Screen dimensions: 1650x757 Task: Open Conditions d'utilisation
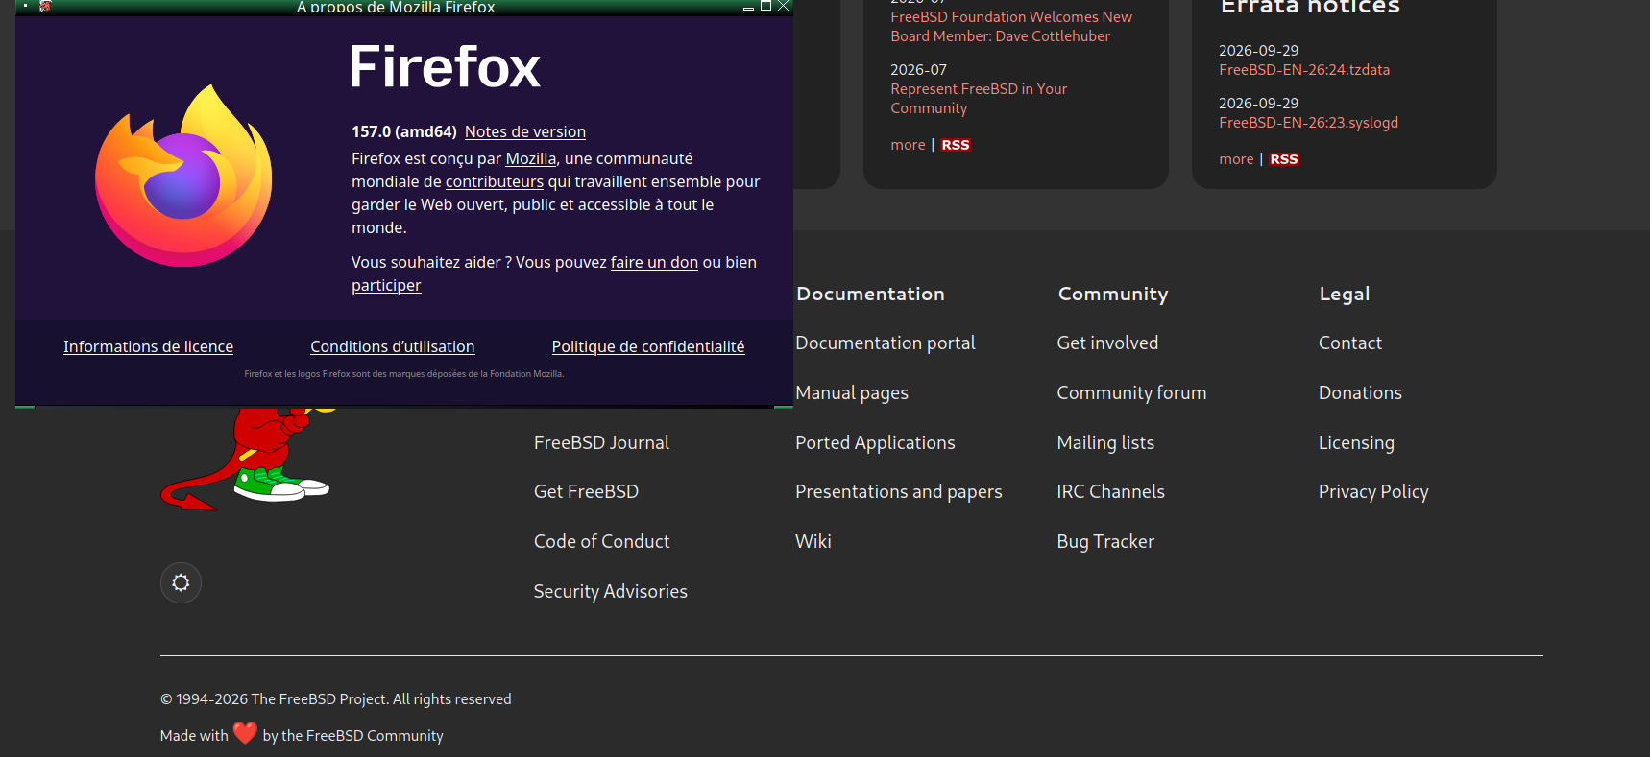[392, 346]
